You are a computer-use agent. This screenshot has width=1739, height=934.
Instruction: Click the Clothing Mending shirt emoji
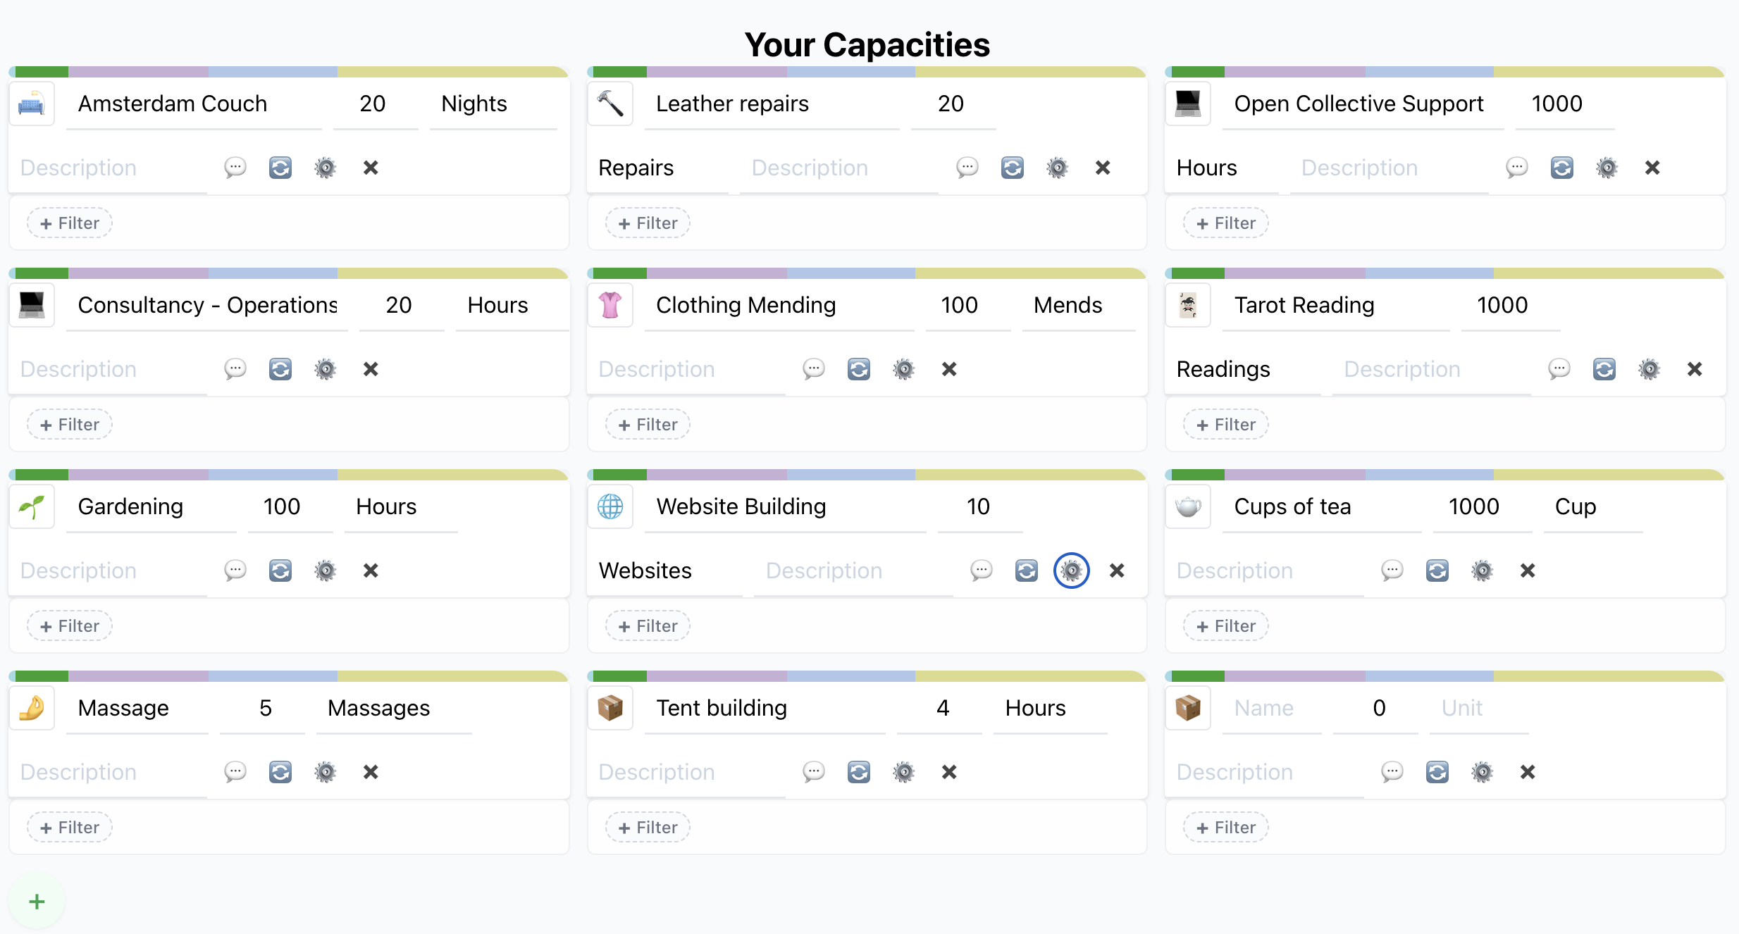(609, 305)
